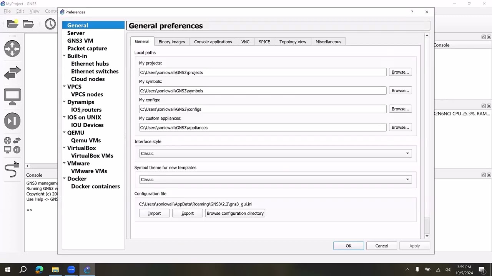Select Packet capture in preferences tree
Viewport: 492px width, 276px height.
tap(87, 48)
